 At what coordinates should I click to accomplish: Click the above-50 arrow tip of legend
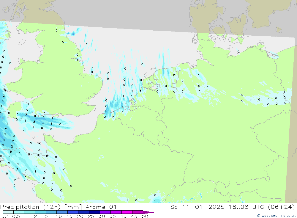pyautogui.click(x=148, y=212)
